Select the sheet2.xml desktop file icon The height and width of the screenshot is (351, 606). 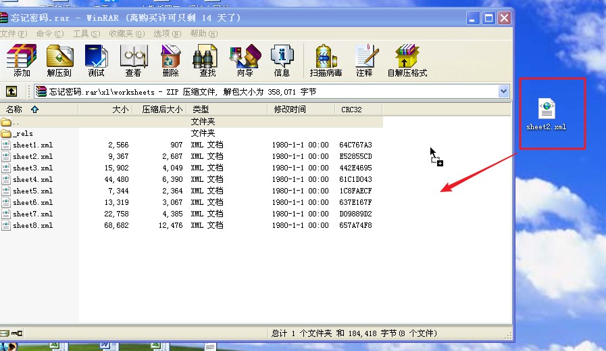tap(547, 109)
